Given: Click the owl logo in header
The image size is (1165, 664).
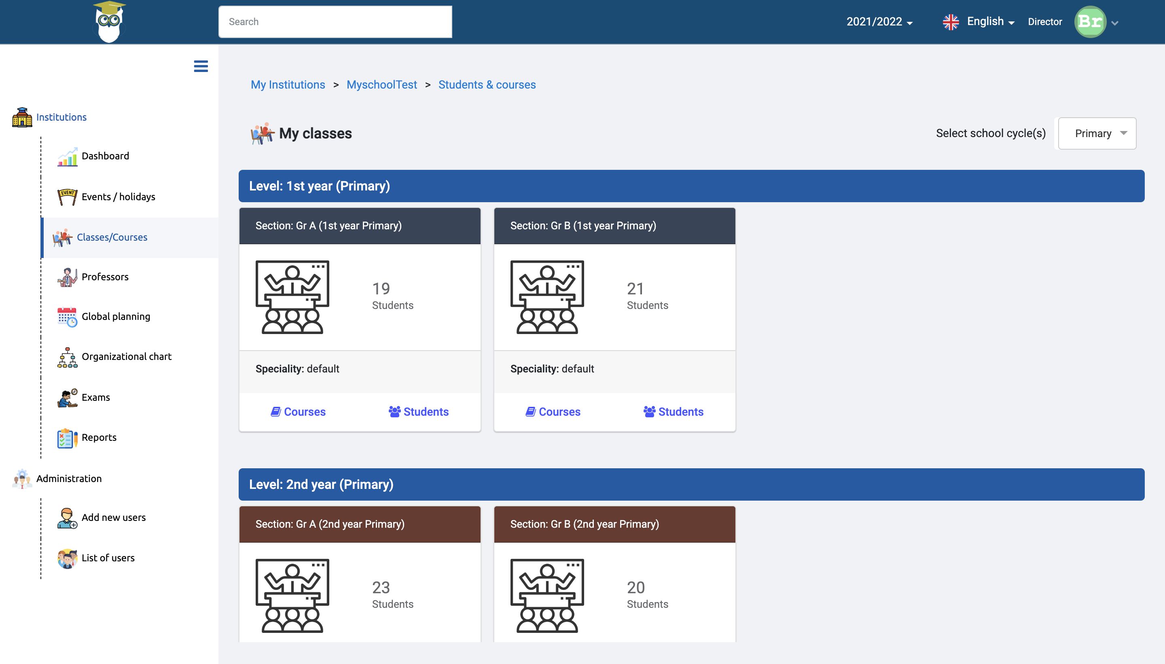Looking at the screenshot, I should pos(109,22).
